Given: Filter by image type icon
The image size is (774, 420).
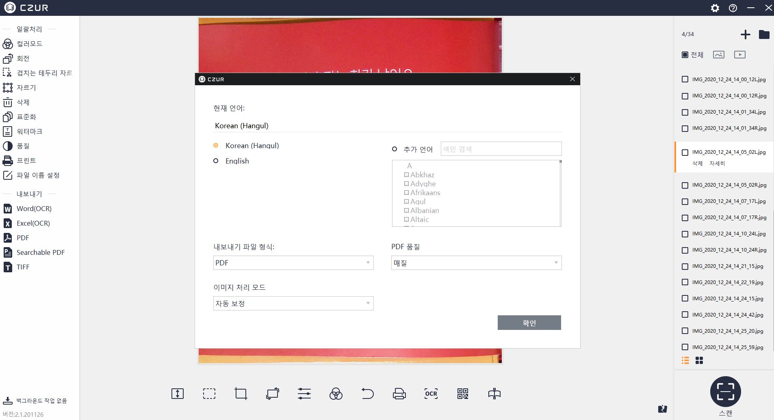Looking at the screenshot, I should tap(719, 55).
